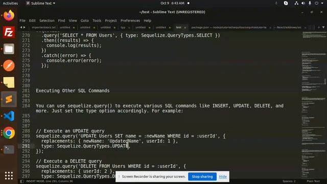Open the Edit menu
The image size is (327, 184).
coord(32,20)
